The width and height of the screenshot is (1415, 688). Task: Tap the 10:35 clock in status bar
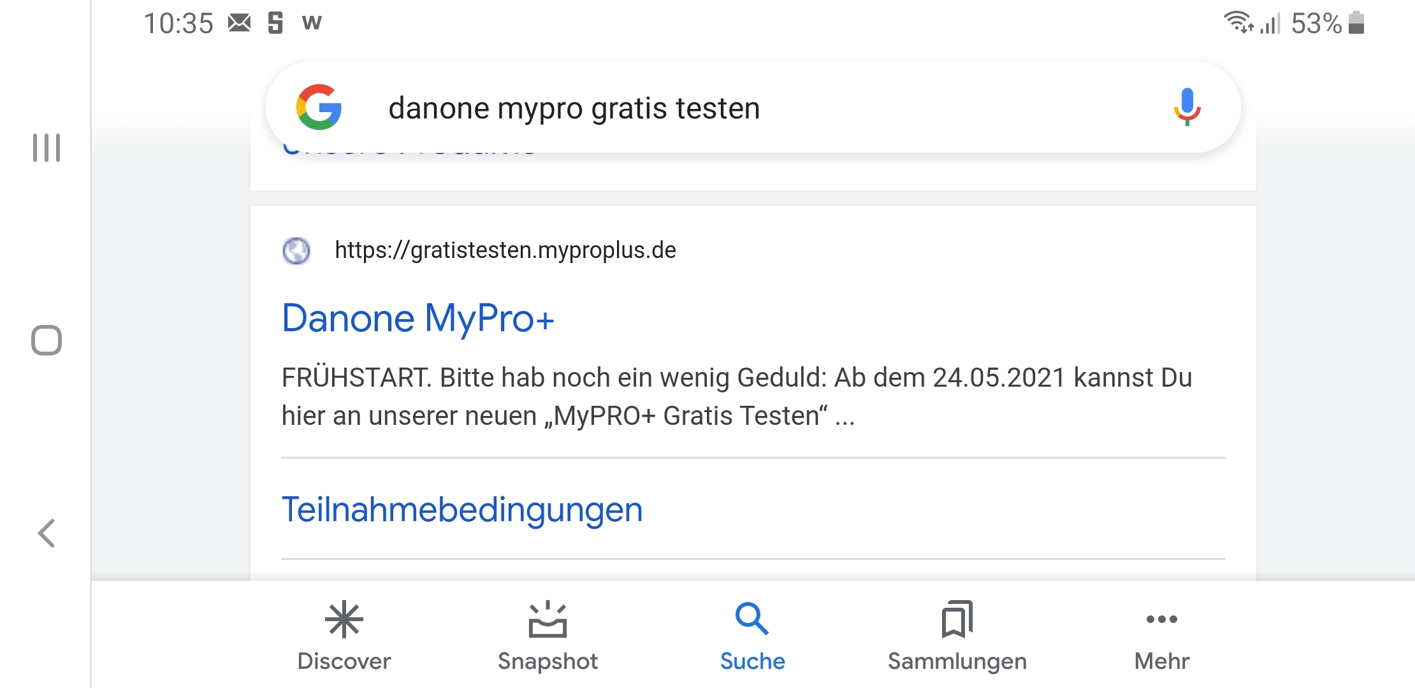[178, 24]
